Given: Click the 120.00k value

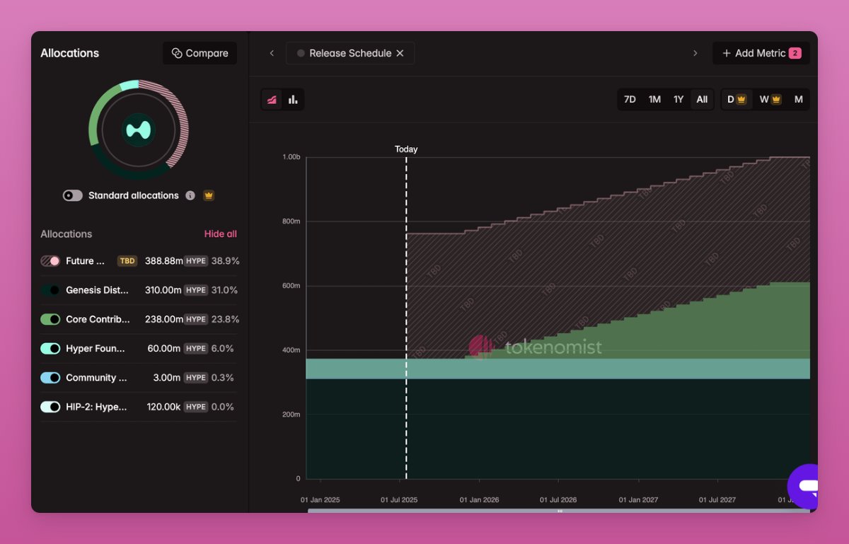Looking at the screenshot, I should [163, 407].
